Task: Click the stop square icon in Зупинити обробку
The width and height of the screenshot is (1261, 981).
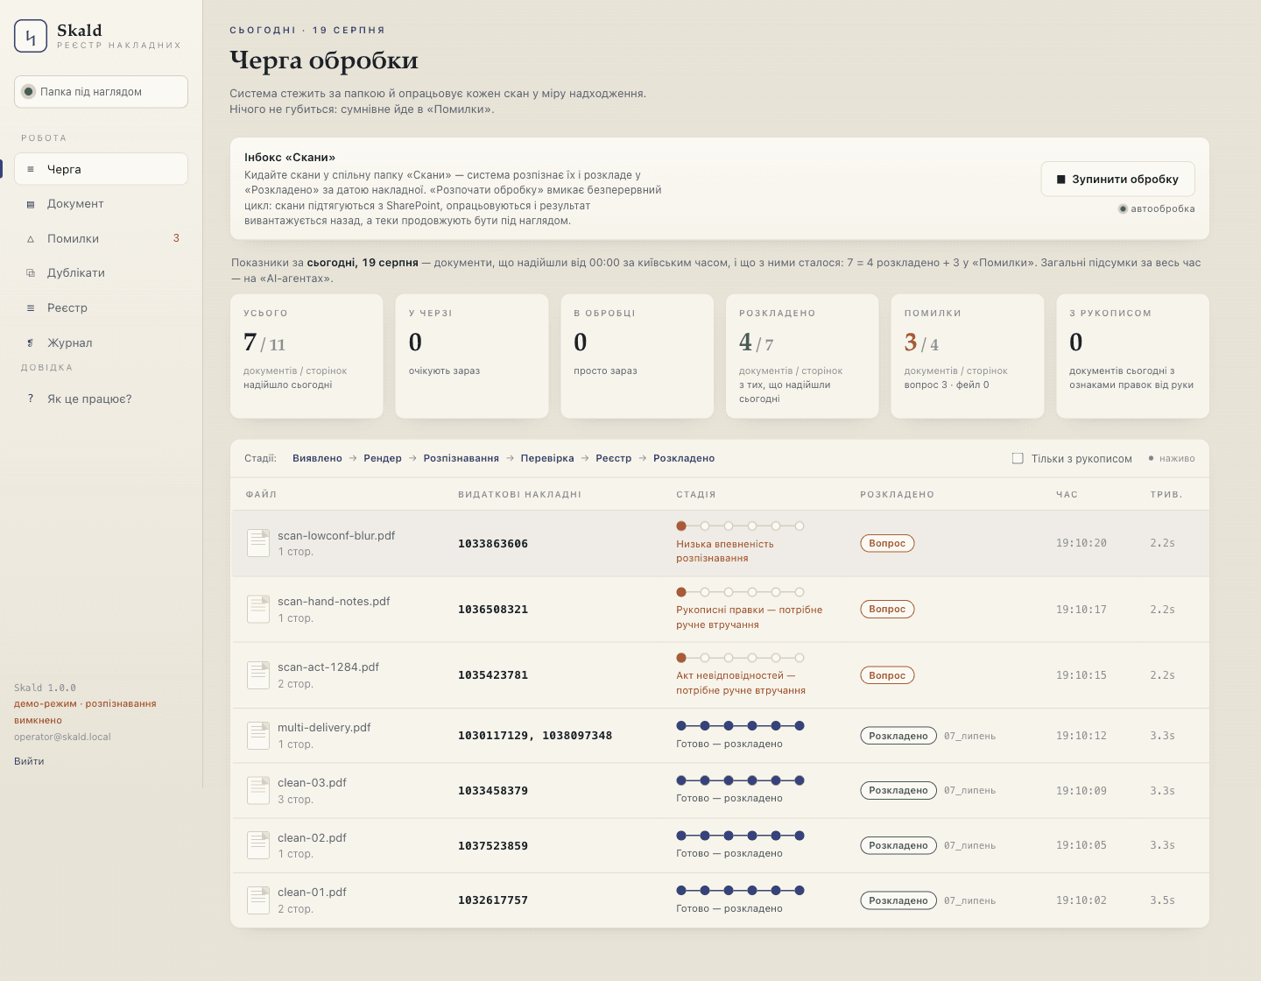Action: tap(1061, 180)
